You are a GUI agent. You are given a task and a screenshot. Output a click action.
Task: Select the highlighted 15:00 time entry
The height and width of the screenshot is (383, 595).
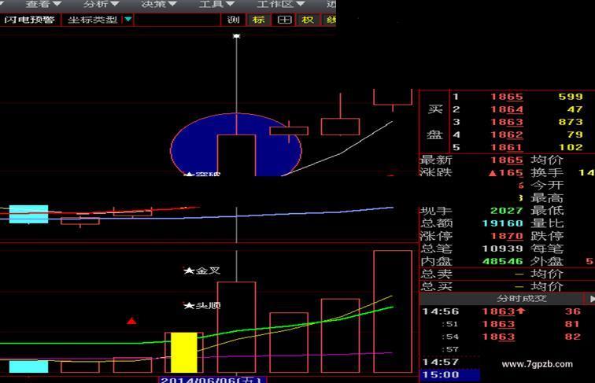tap(450, 374)
